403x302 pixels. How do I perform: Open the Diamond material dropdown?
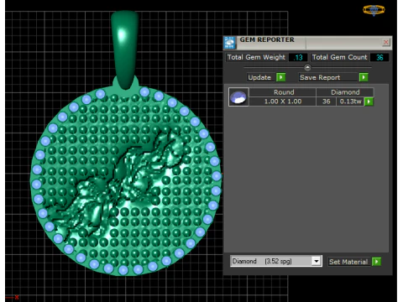click(x=317, y=261)
